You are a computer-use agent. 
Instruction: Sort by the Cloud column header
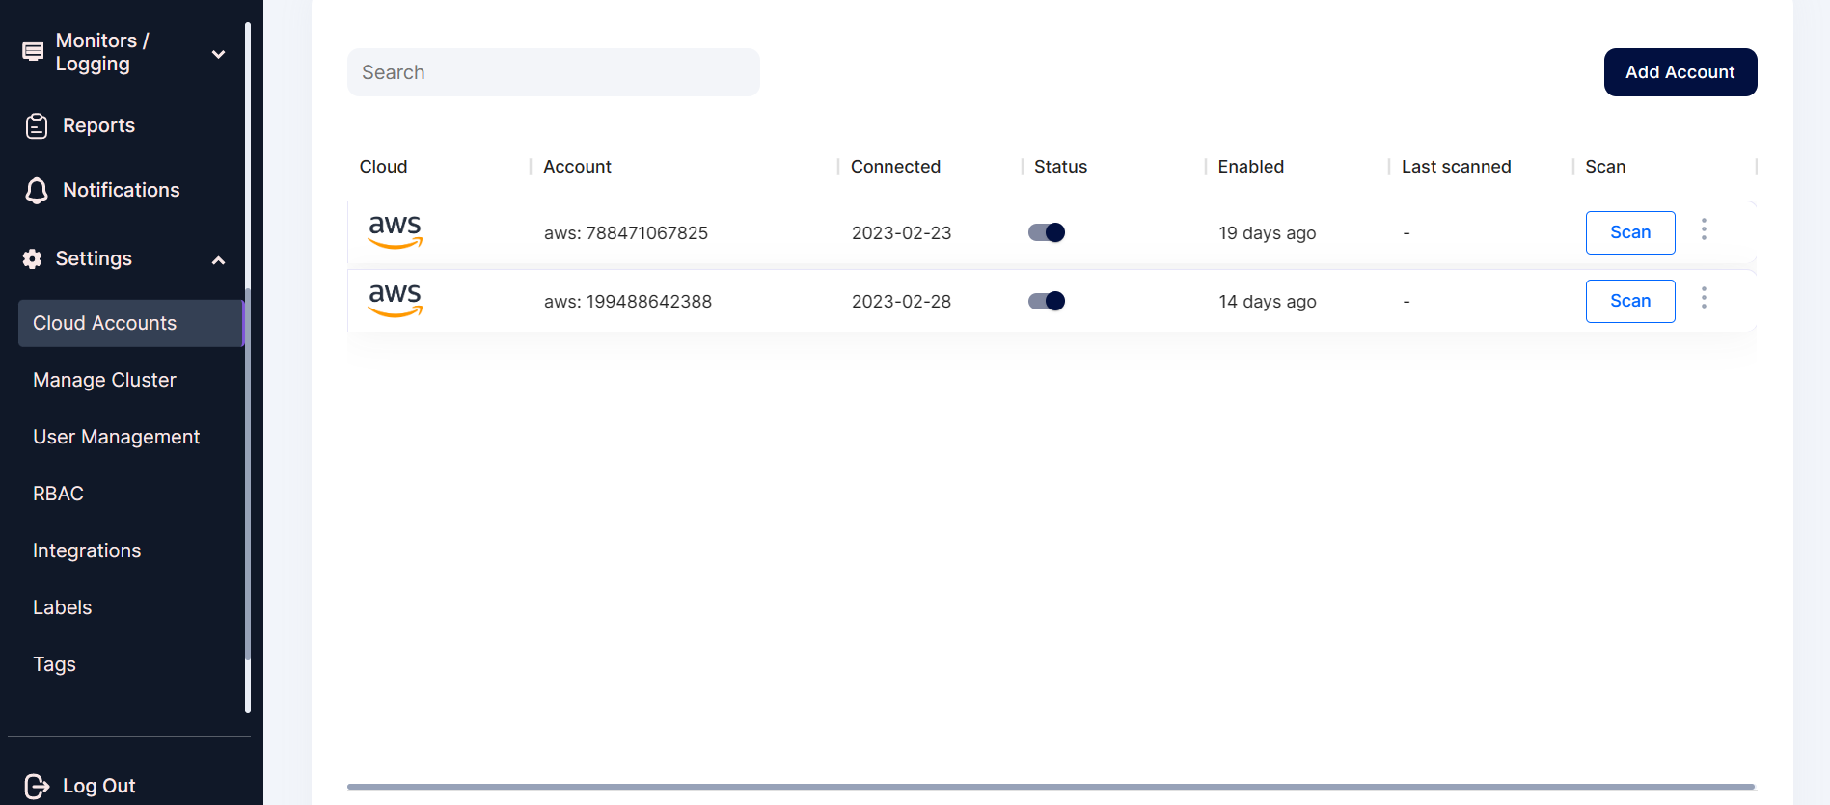pos(383,167)
